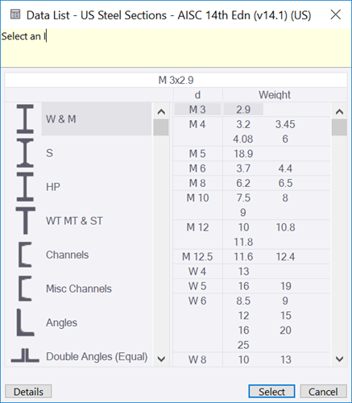Select the W & M I-beam section icon
Viewport: 352px width, 403px height.
tap(25, 119)
